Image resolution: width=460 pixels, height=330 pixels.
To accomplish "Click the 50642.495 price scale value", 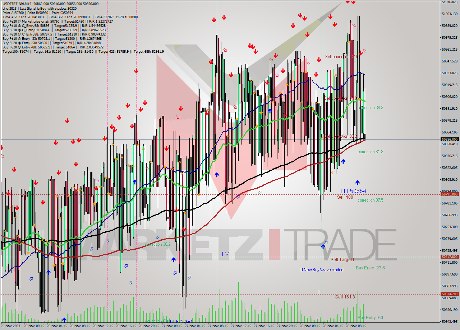I will pos(449,321).
